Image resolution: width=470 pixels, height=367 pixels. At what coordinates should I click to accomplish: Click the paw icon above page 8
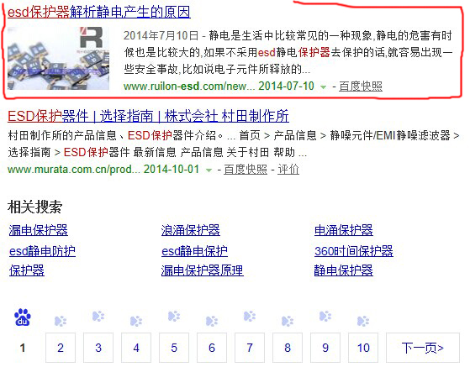click(x=288, y=321)
